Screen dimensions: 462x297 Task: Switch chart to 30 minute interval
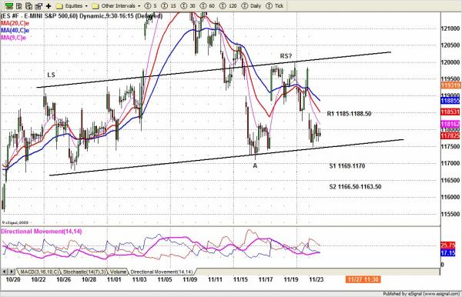[x=188, y=5]
